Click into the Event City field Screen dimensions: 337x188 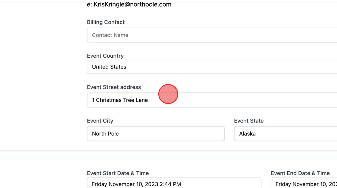click(156, 134)
